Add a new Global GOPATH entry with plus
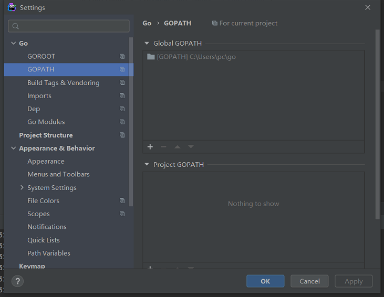384x297 pixels. [x=150, y=147]
